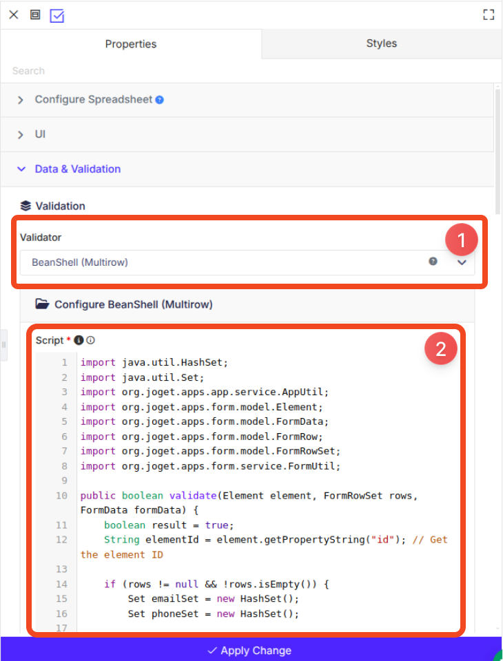Click the fullscreen expand icon at top right

pyautogui.click(x=489, y=14)
